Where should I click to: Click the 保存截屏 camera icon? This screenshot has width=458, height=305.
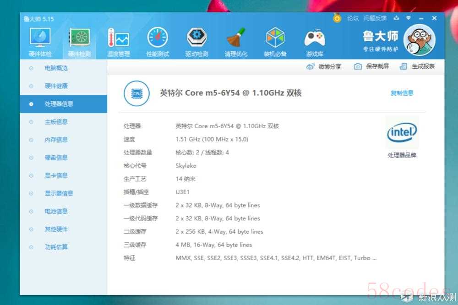358,66
